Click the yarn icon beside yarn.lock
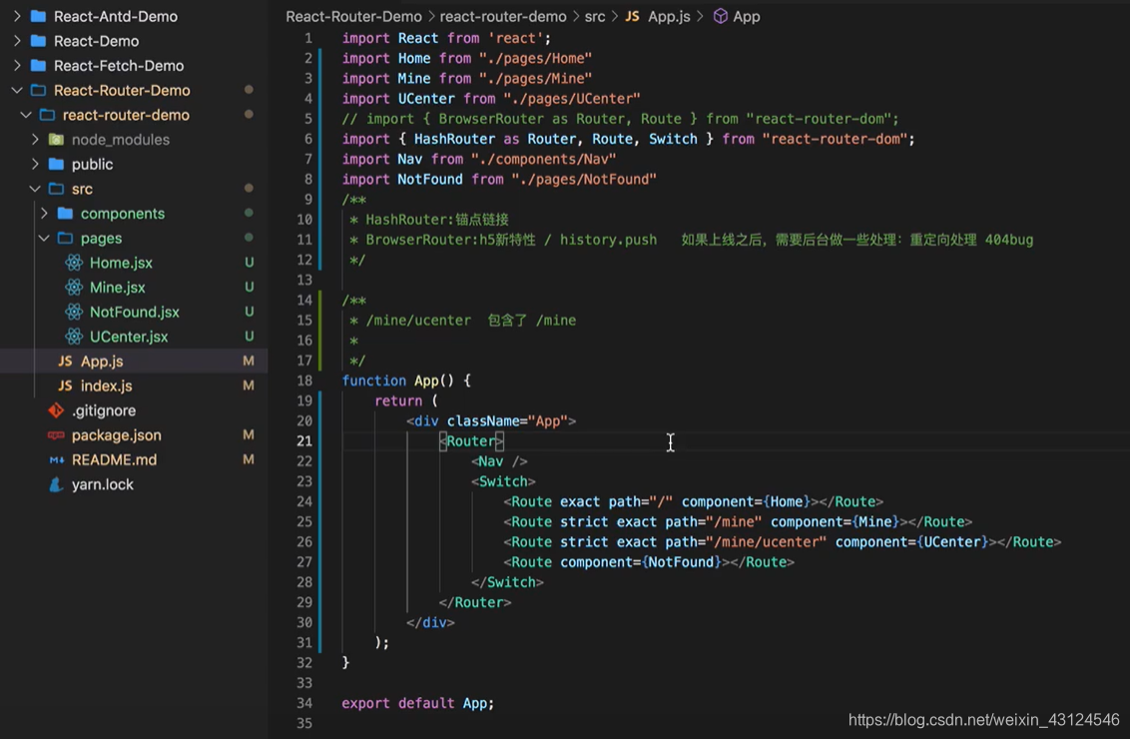The height and width of the screenshot is (739, 1130). coord(56,484)
